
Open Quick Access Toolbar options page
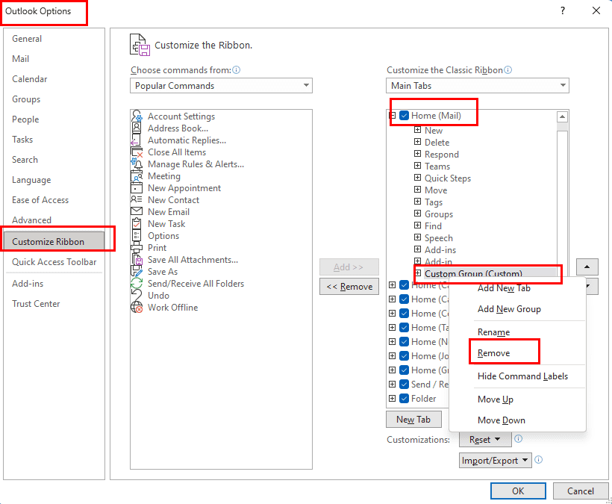click(54, 262)
